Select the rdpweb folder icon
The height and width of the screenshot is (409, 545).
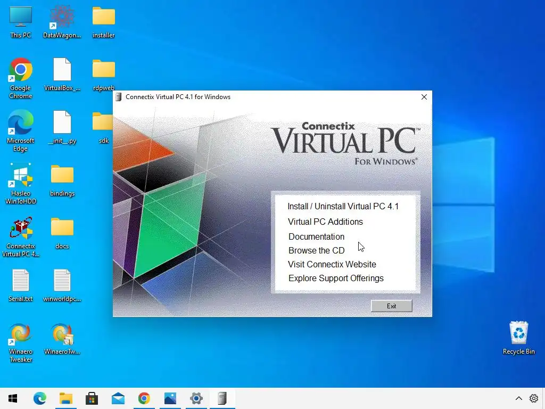coord(104,75)
